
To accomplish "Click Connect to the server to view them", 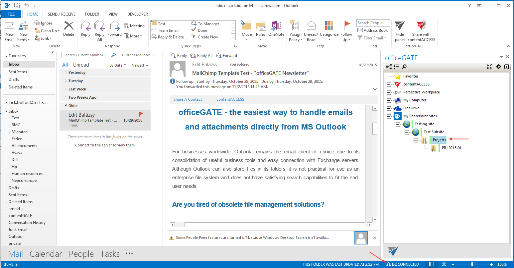I will [x=105, y=145].
